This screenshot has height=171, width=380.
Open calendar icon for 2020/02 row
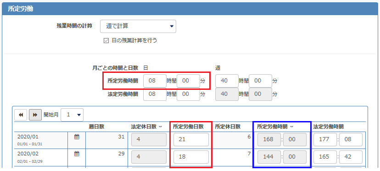[x=77, y=154]
